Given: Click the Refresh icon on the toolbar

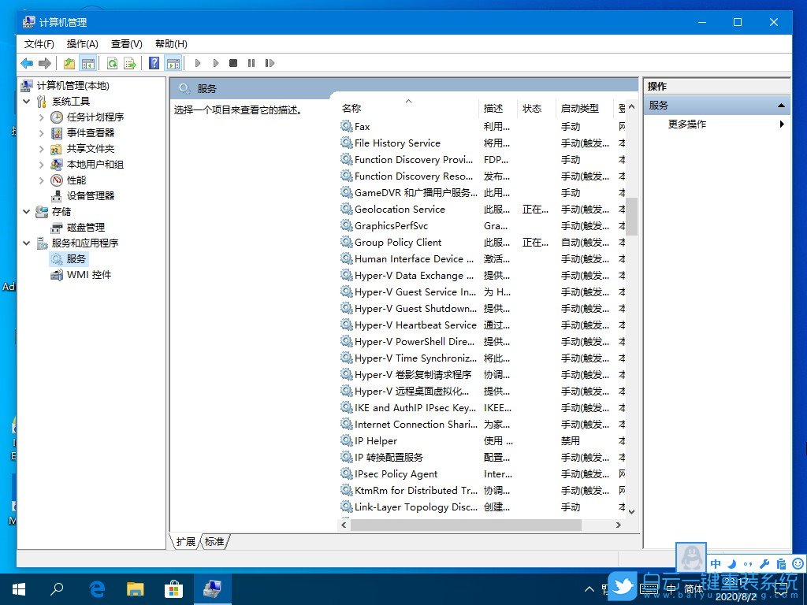Looking at the screenshot, I should (111, 63).
